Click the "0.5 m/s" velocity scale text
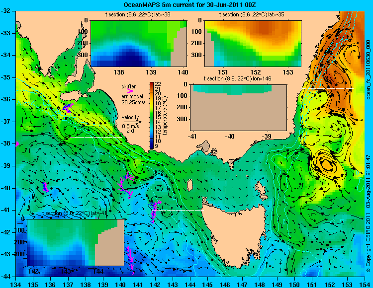 click(131, 126)
